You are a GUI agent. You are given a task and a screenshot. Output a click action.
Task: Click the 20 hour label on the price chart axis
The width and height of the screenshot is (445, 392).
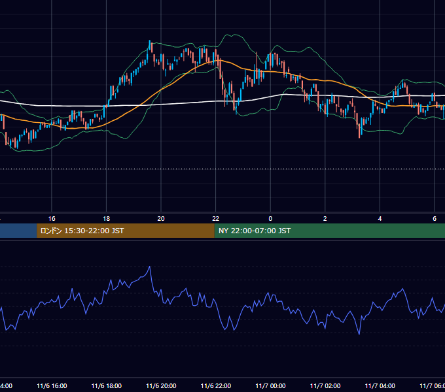pyautogui.click(x=161, y=219)
